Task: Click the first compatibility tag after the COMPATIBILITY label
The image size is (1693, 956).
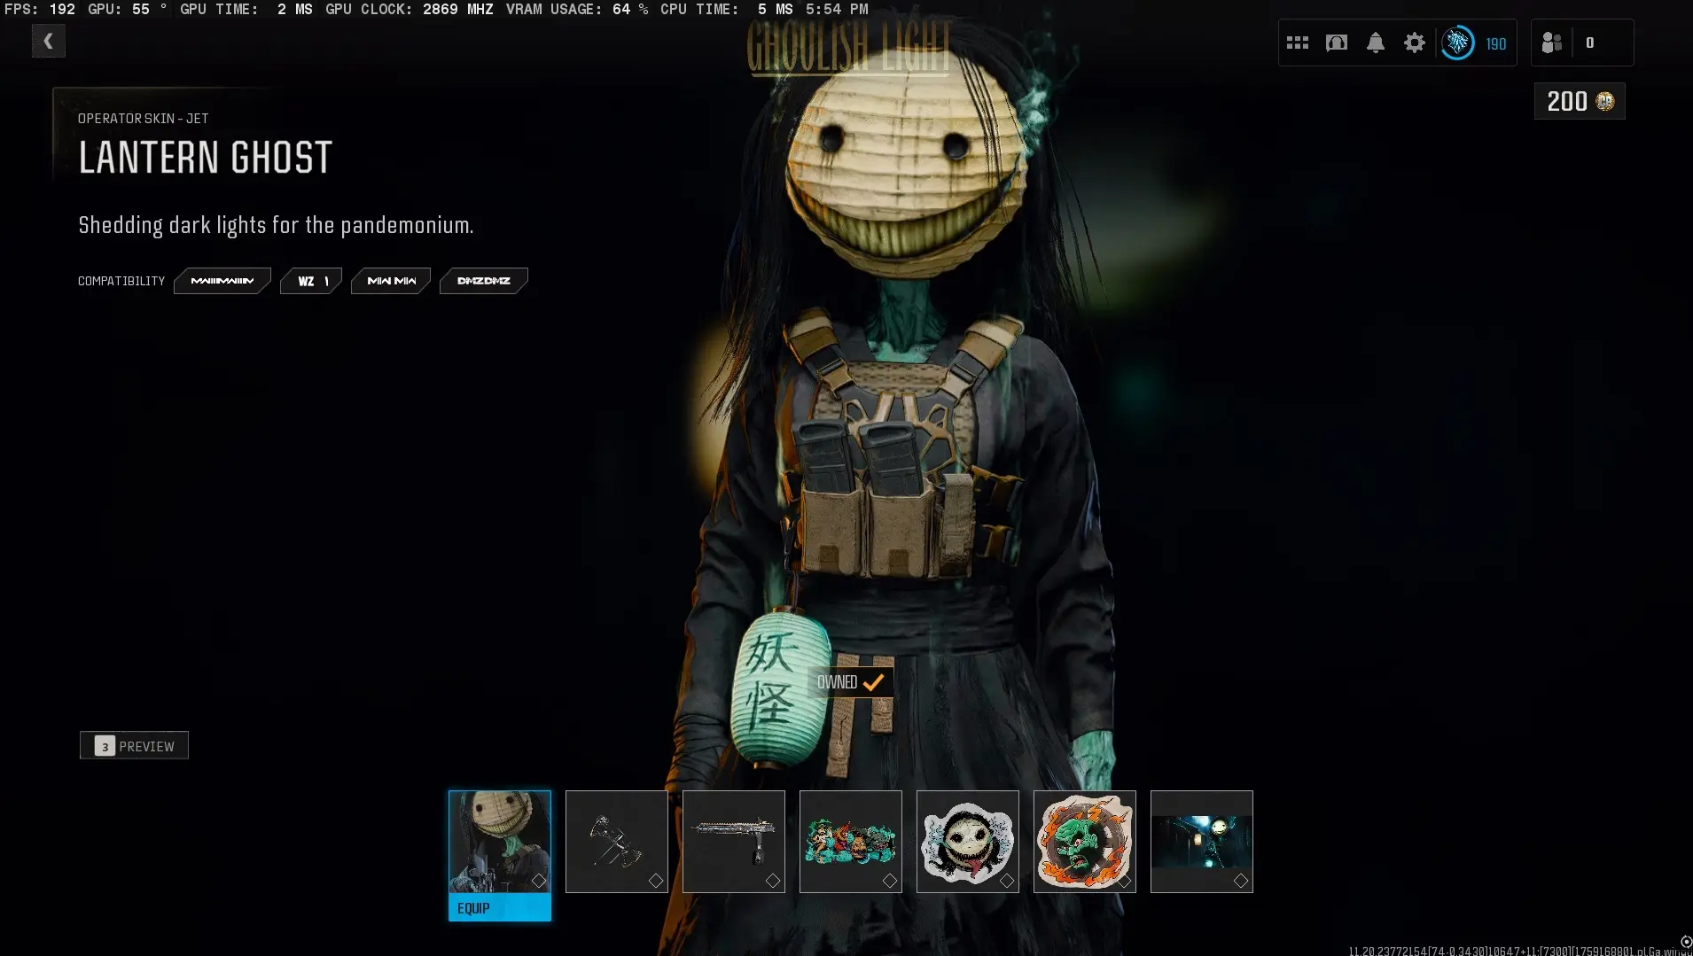Action: click(x=222, y=281)
